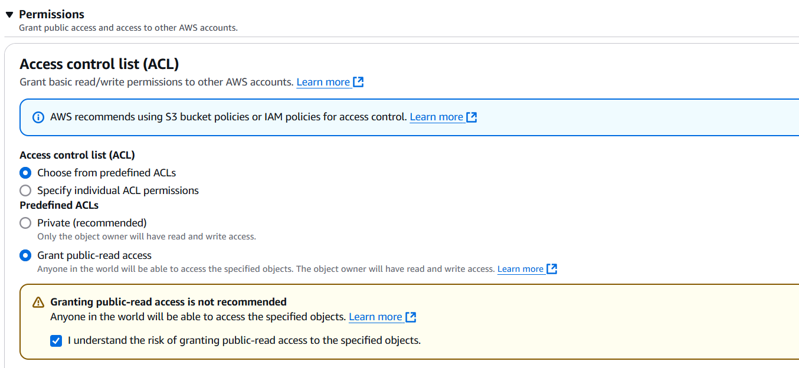
Task: Open Learn more link beside ACL description
Action: point(323,82)
